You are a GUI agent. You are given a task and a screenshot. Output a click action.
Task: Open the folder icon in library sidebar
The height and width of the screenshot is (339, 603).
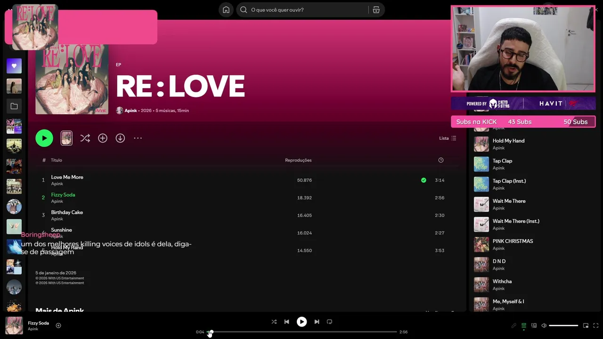click(x=14, y=106)
